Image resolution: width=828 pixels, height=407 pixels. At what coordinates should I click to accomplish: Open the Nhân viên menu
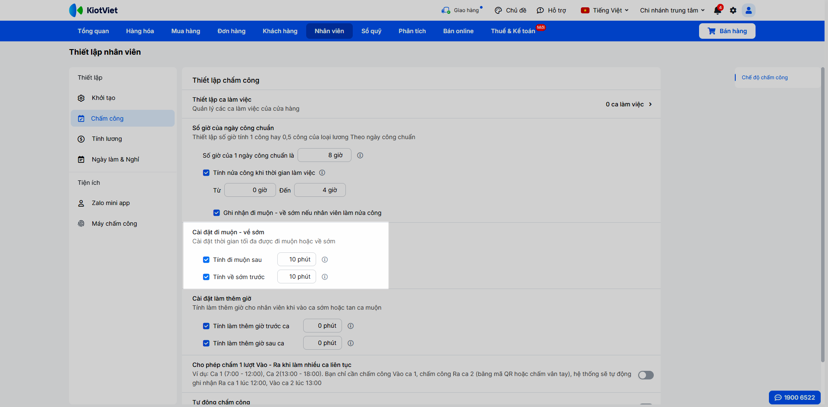click(x=329, y=31)
